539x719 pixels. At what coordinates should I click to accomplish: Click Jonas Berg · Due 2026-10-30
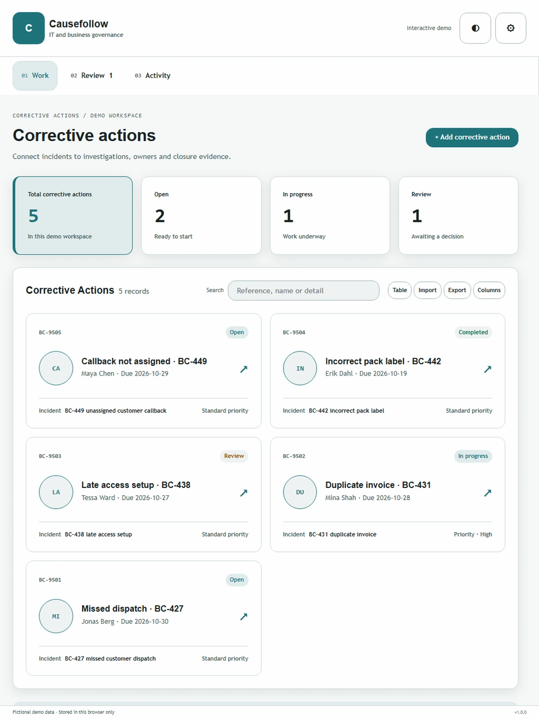coord(125,621)
